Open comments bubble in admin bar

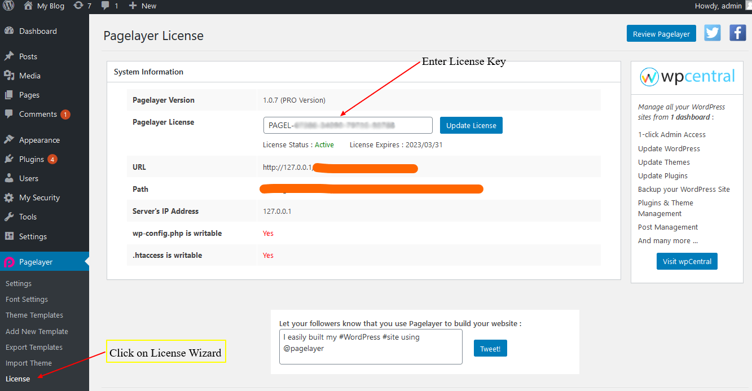(109, 6)
